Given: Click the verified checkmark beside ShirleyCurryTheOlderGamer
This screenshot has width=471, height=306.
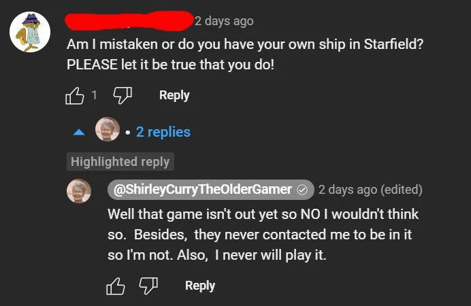Looking at the screenshot, I should point(304,190).
